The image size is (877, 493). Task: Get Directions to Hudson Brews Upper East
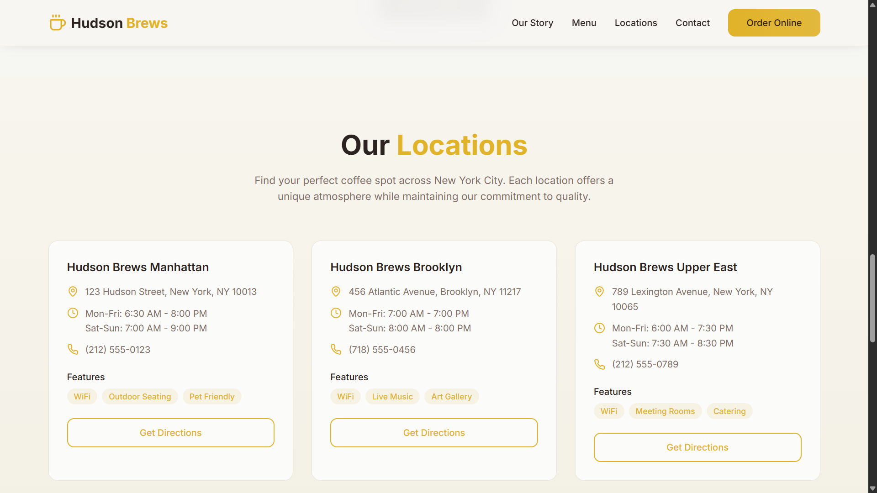pyautogui.click(x=697, y=447)
